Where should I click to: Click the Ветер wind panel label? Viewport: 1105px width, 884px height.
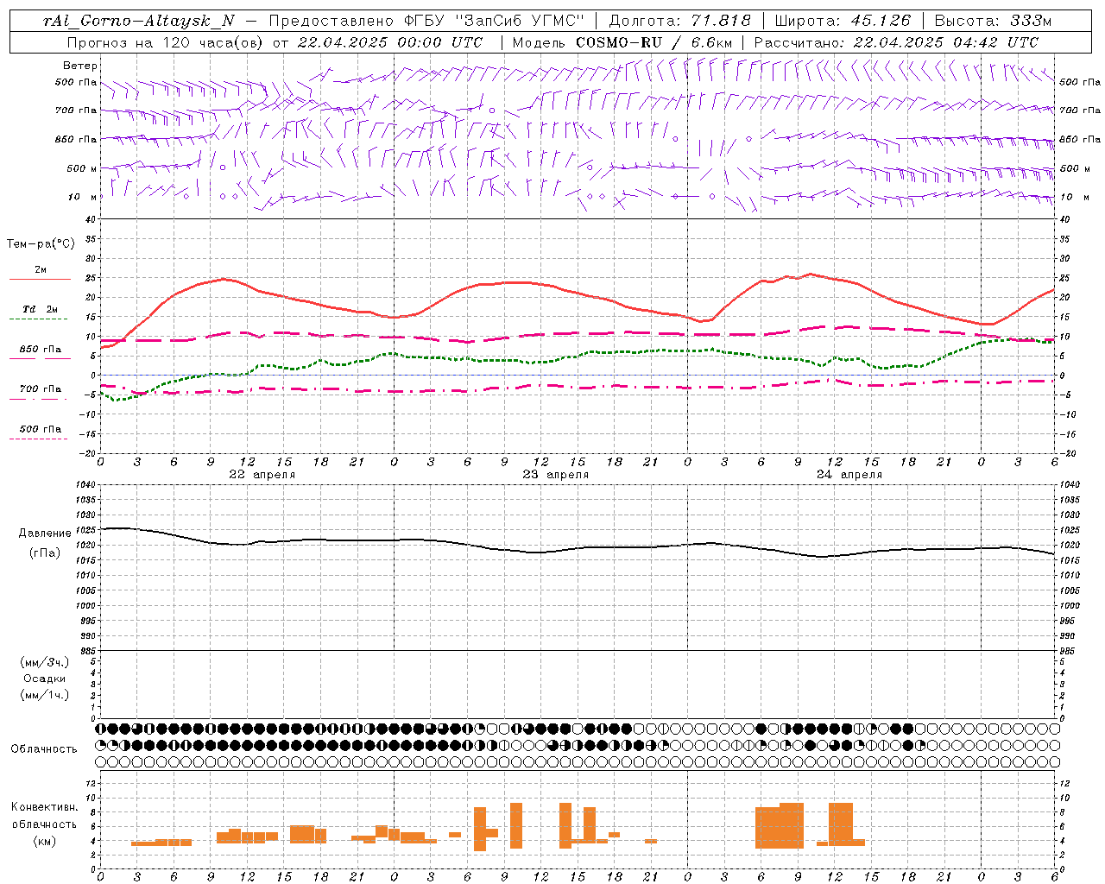point(80,66)
